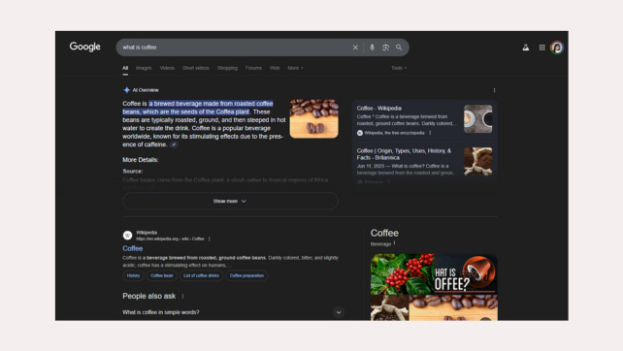Click the List of coffee drinks chip
This screenshot has height=351, width=623.
click(x=201, y=275)
